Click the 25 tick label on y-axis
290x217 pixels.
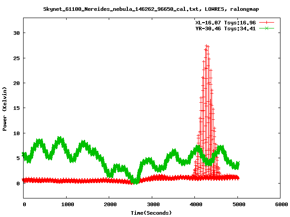click(17, 58)
